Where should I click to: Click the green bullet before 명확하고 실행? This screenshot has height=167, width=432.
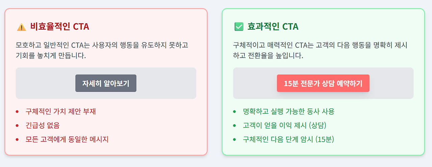tap(235, 111)
